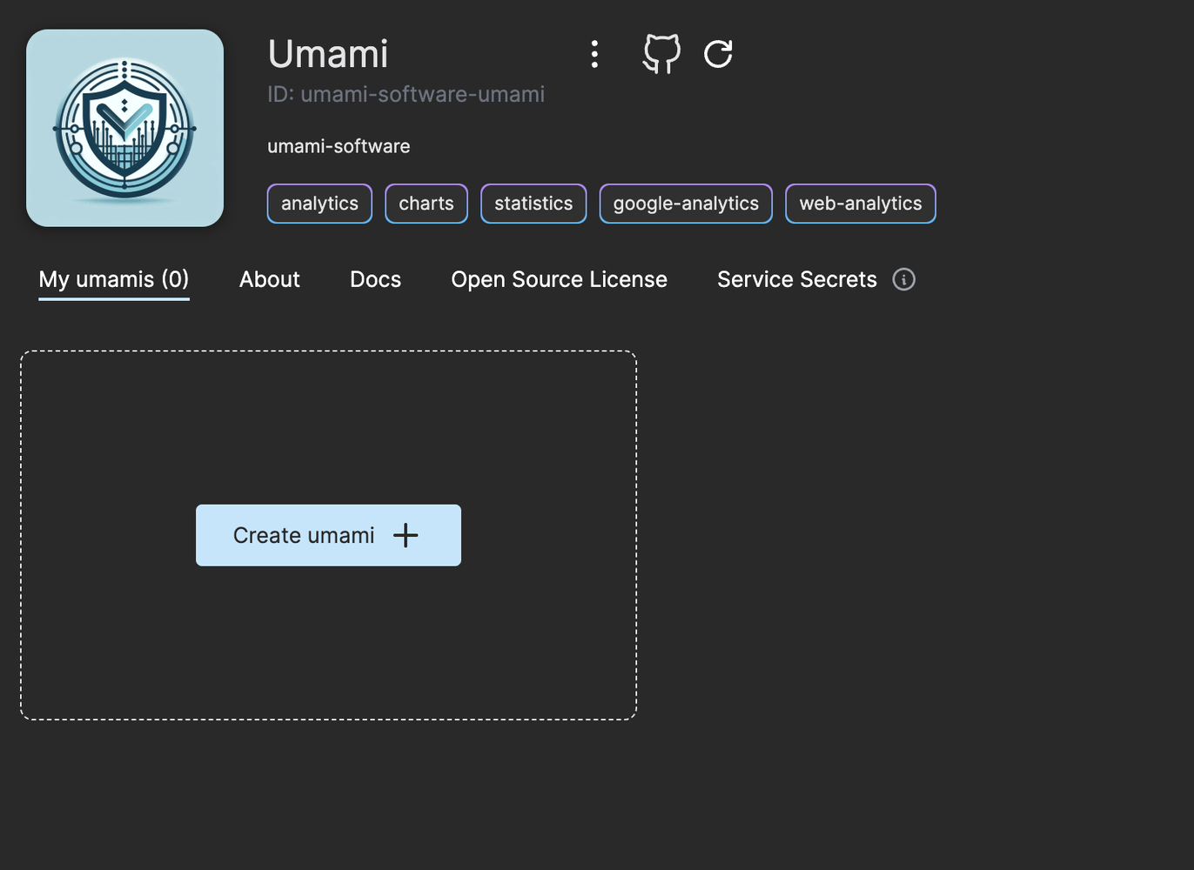Switch to the About tab
Screen dimensions: 1194x870
[x=270, y=279]
